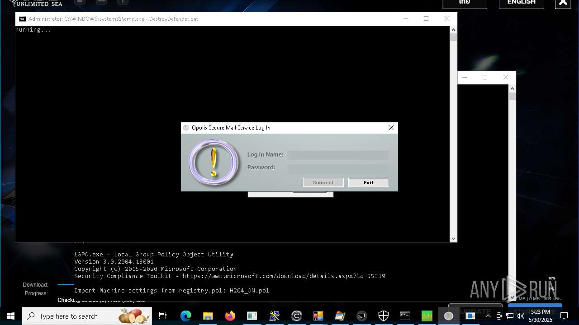Viewport: 579px width, 325px height.
Task: Minimize the DestroyDefender.bat cmd window
Action: [x=406, y=19]
